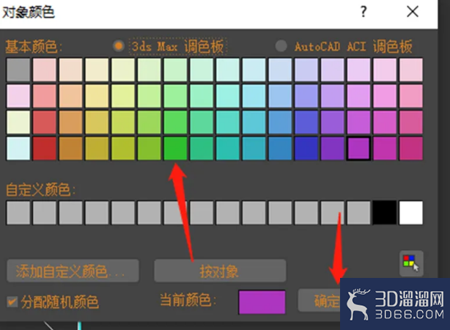
Task: Select the white custom color swatch
Action: [411, 213]
